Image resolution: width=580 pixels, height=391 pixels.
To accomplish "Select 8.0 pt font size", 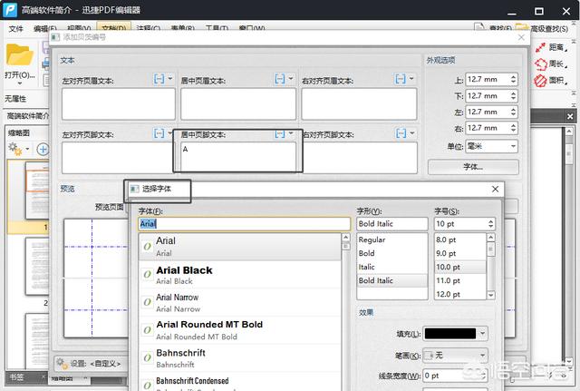I will [x=460, y=239].
